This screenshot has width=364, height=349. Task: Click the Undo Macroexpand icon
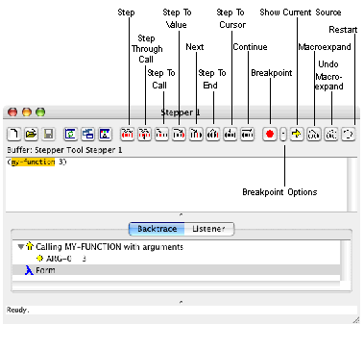[x=331, y=134]
